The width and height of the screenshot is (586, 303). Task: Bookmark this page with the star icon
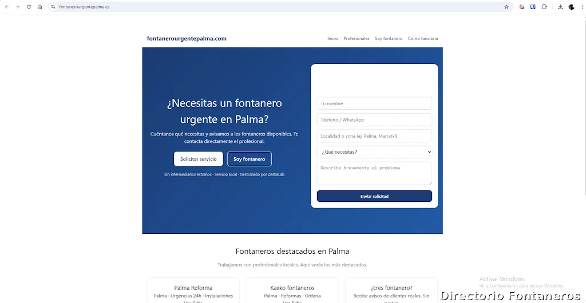pos(506,7)
